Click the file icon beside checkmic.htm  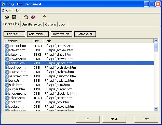pos(6,94)
